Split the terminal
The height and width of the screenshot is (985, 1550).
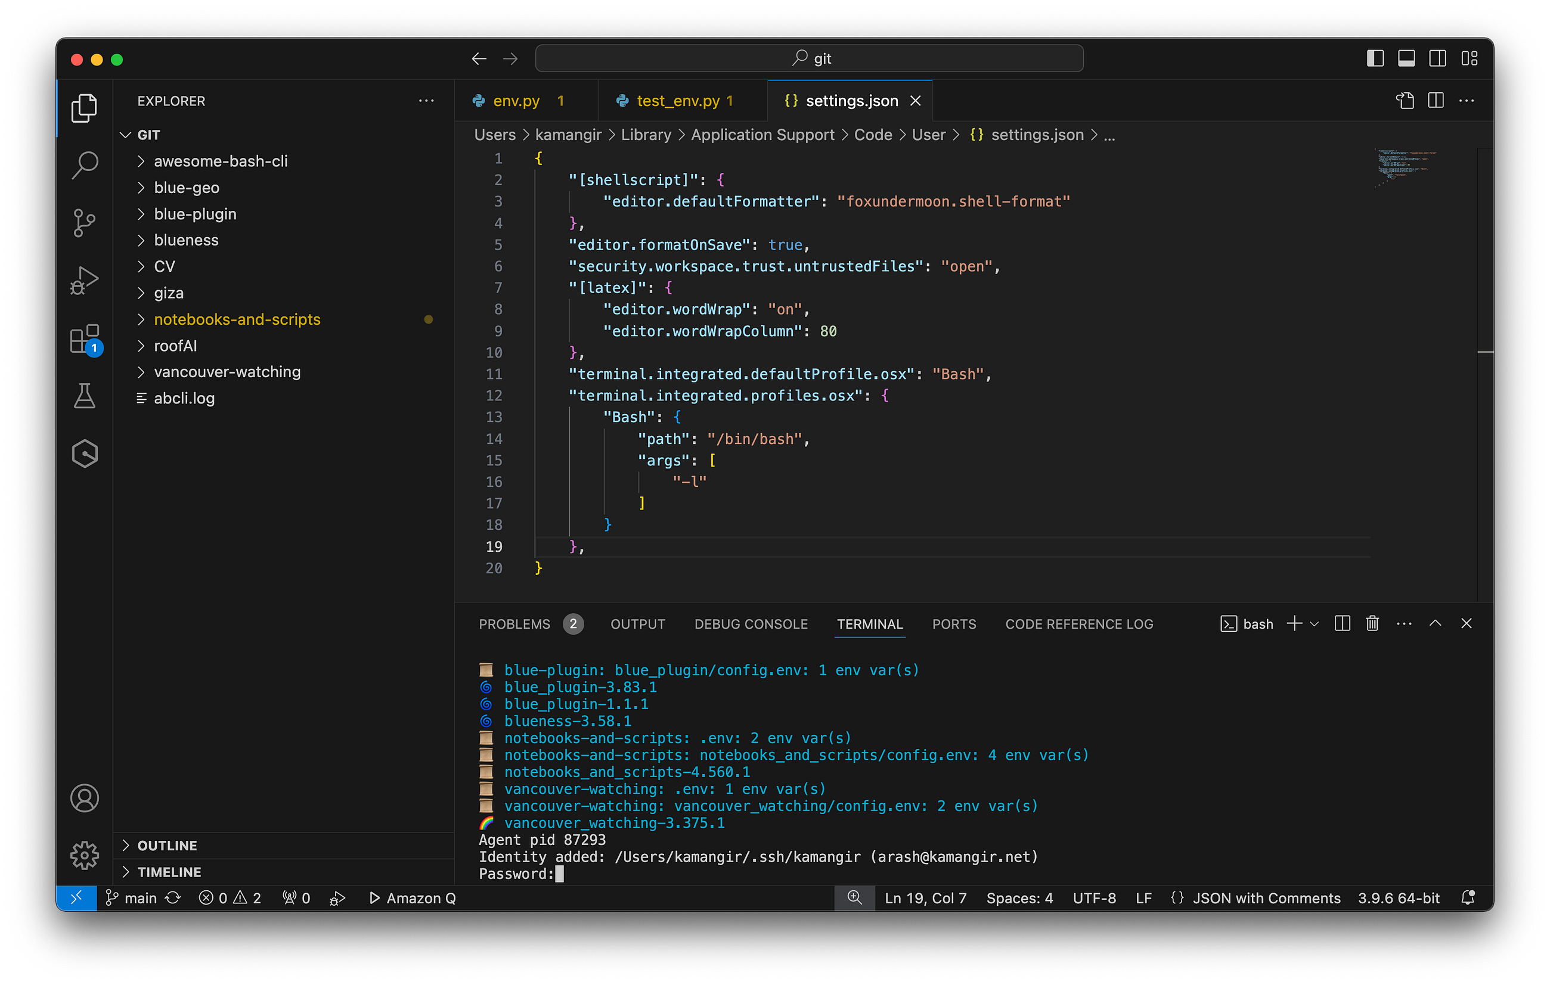pyautogui.click(x=1342, y=623)
